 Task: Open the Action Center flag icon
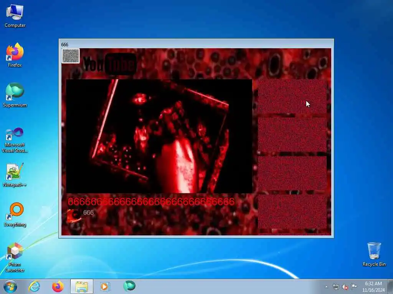click(x=354, y=286)
